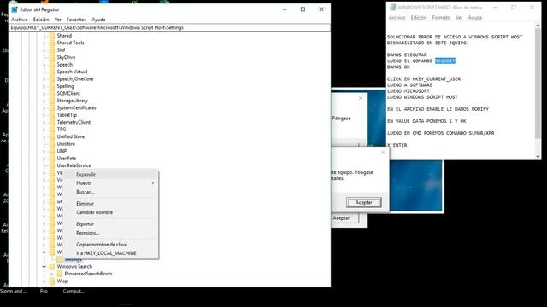Screen dimensions: 547x307
Task: Select the SkyDrive folder icon
Action: point(52,57)
